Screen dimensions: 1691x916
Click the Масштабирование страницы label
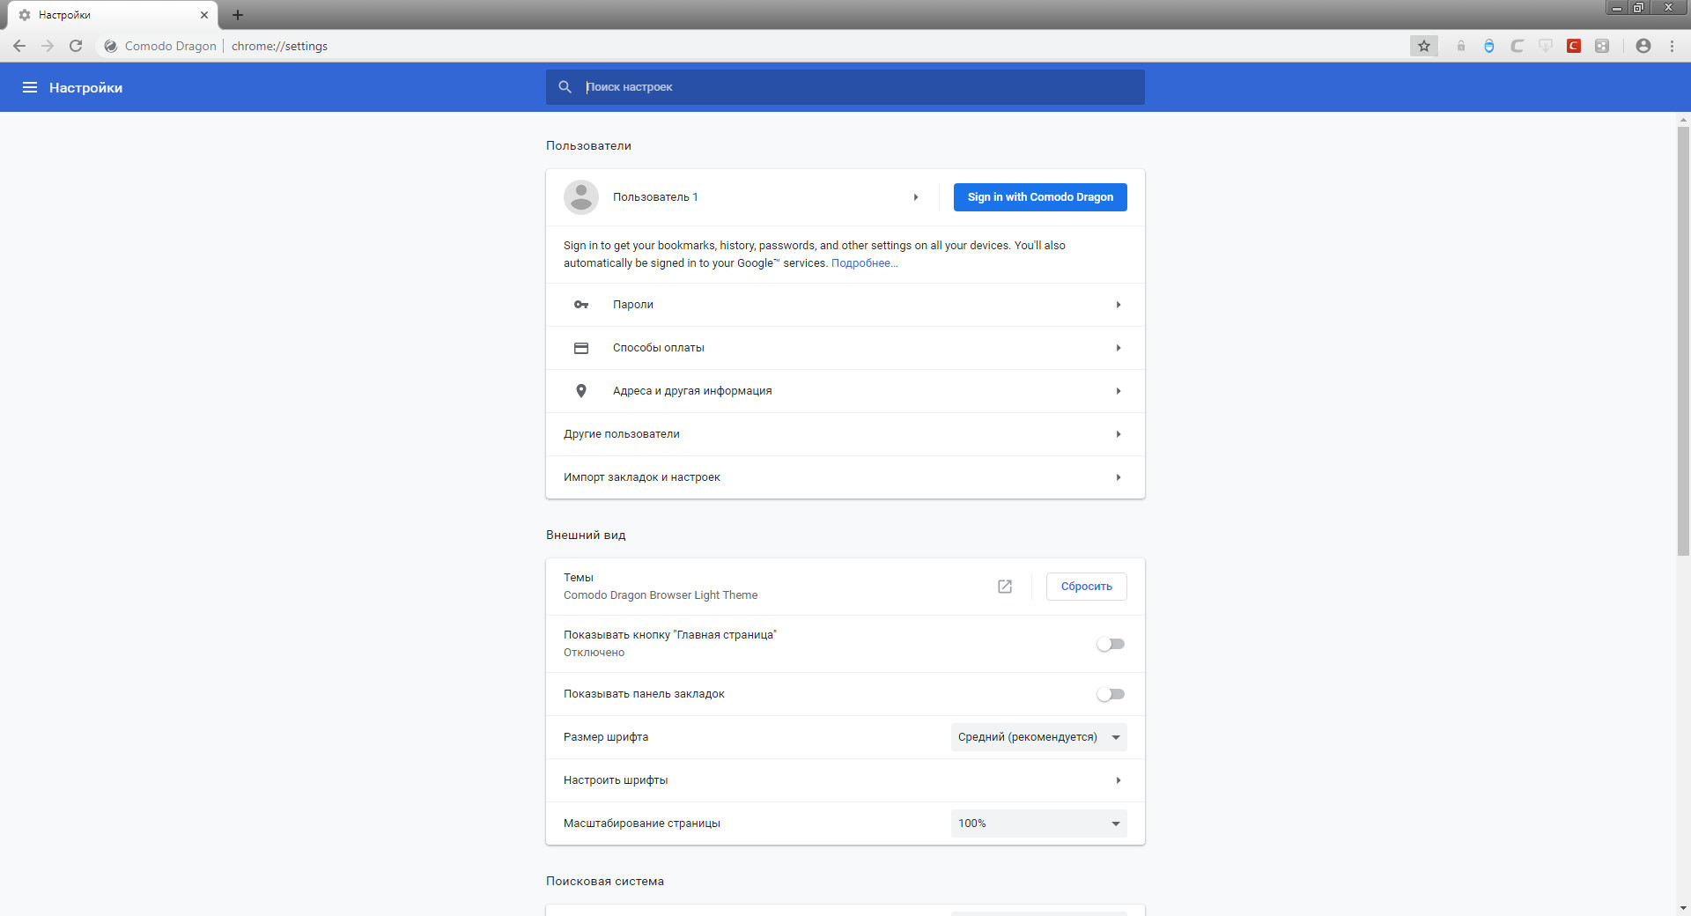[x=642, y=824]
